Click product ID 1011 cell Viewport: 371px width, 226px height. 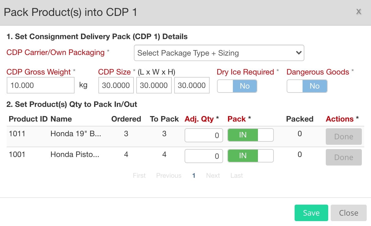pyautogui.click(x=17, y=133)
